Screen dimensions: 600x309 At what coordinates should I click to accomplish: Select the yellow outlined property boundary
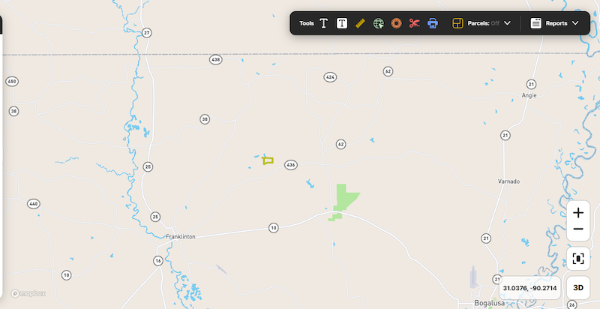pyautogui.click(x=268, y=160)
